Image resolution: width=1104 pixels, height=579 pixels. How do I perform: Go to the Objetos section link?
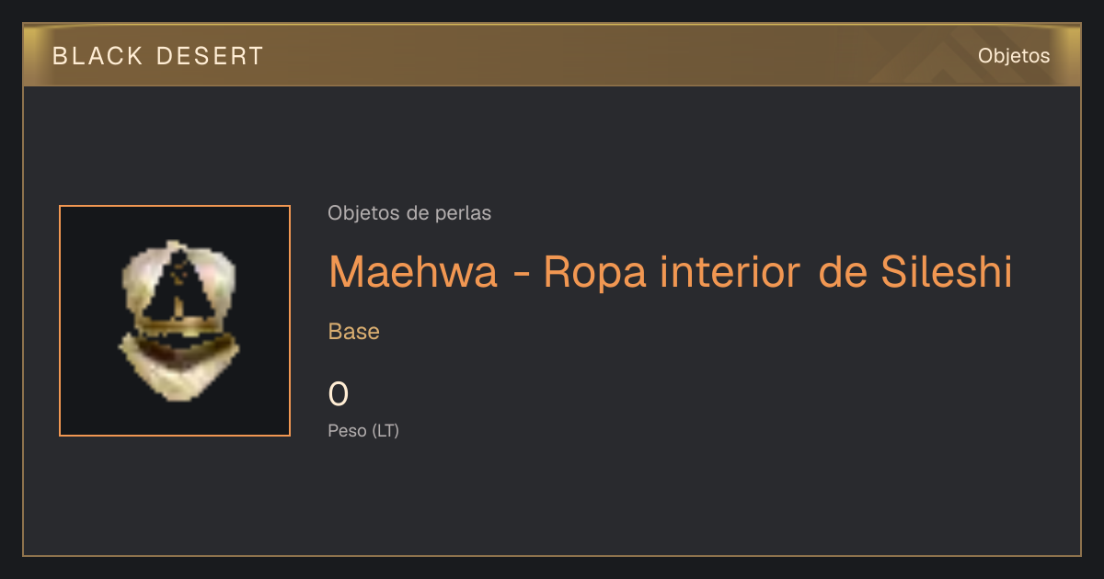tap(1014, 55)
